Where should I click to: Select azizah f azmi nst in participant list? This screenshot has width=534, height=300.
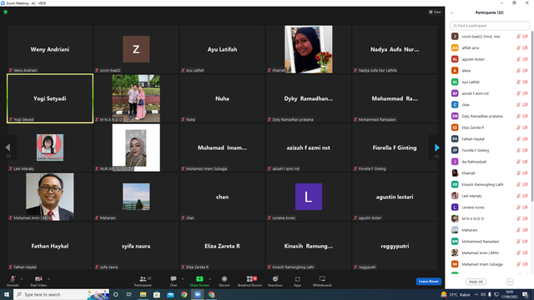tap(490, 93)
